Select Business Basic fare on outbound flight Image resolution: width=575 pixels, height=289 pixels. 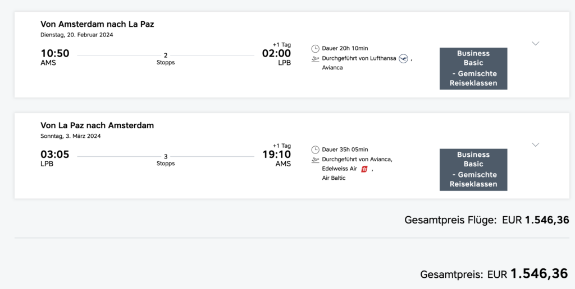(473, 68)
